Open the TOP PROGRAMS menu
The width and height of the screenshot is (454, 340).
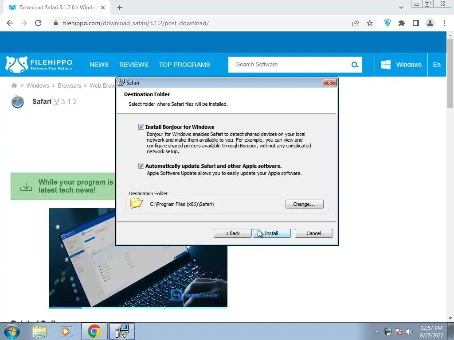tap(184, 65)
